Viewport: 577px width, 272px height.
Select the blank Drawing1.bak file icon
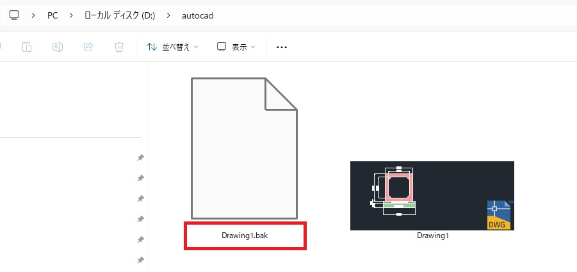click(x=245, y=148)
